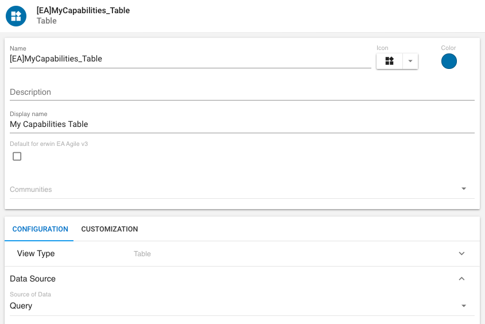Click the Name input field
This screenshot has width=485, height=324.
189,59
